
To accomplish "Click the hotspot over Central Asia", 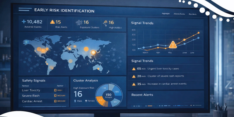I will pos(86,49).
